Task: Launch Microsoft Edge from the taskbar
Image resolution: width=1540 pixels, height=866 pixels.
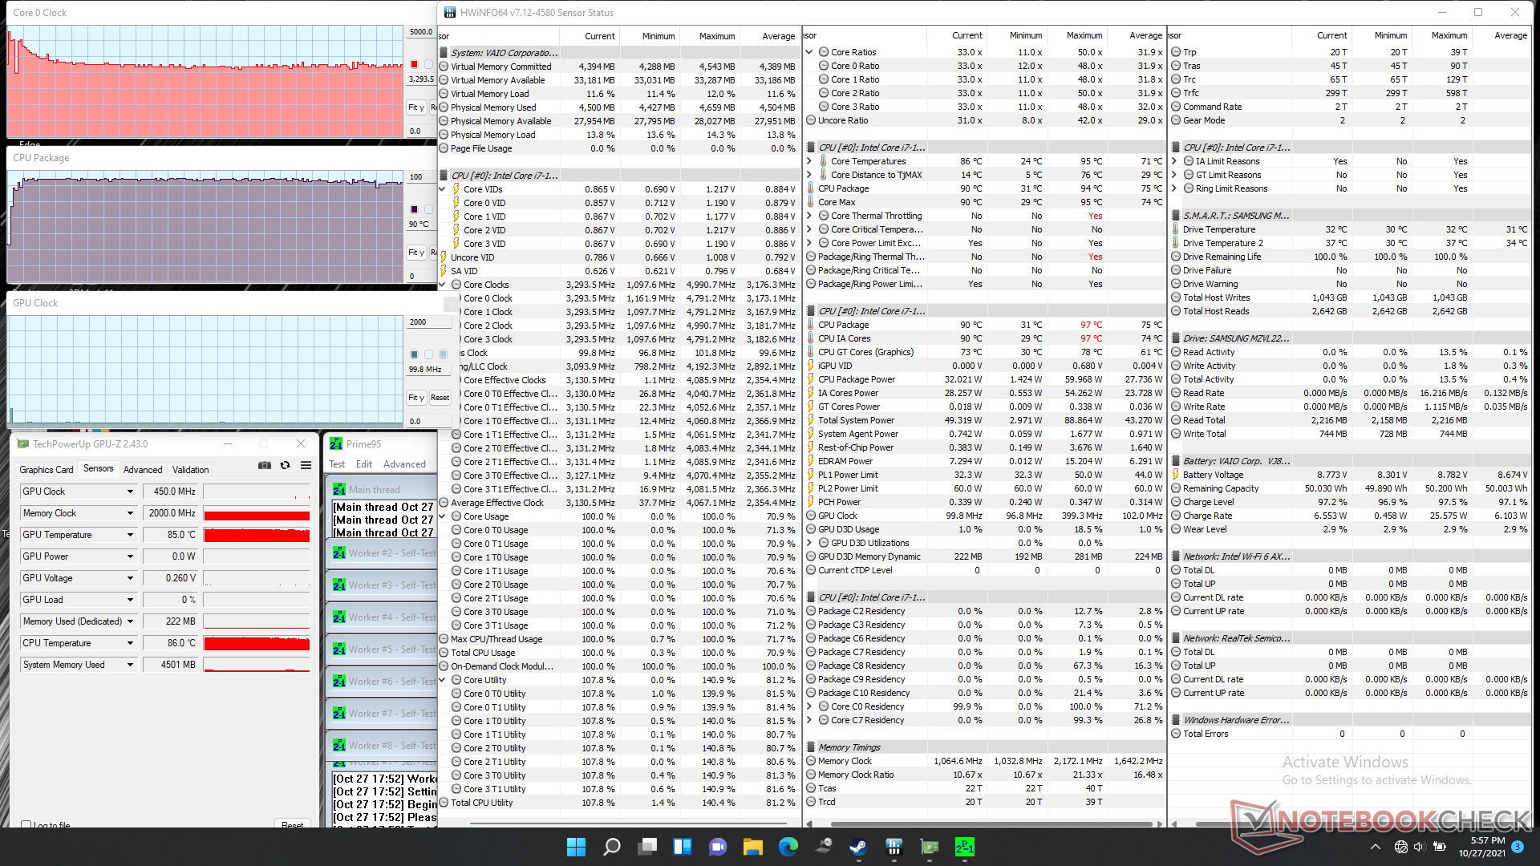Action: 788,847
